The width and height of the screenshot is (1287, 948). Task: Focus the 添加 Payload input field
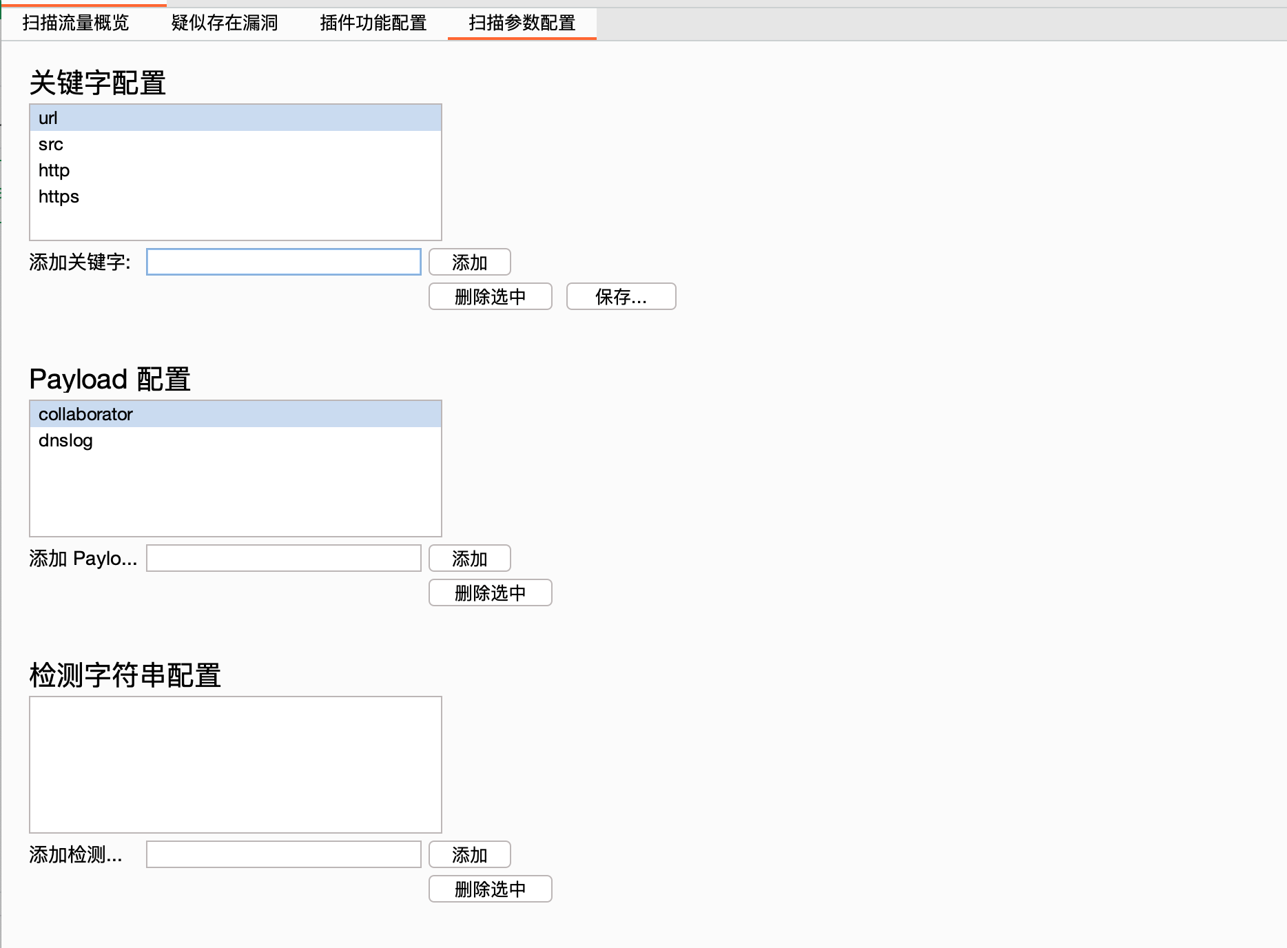tap(283, 558)
